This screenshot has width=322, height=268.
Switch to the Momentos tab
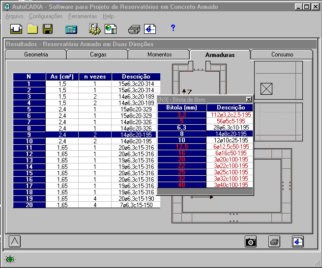pyautogui.click(x=159, y=54)
